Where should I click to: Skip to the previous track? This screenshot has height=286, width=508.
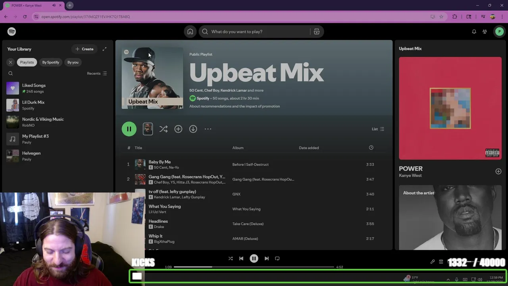pyautogui.click(x=241, y=258)
